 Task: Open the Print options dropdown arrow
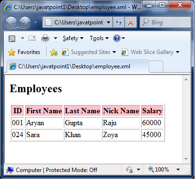tap(55, 38)
